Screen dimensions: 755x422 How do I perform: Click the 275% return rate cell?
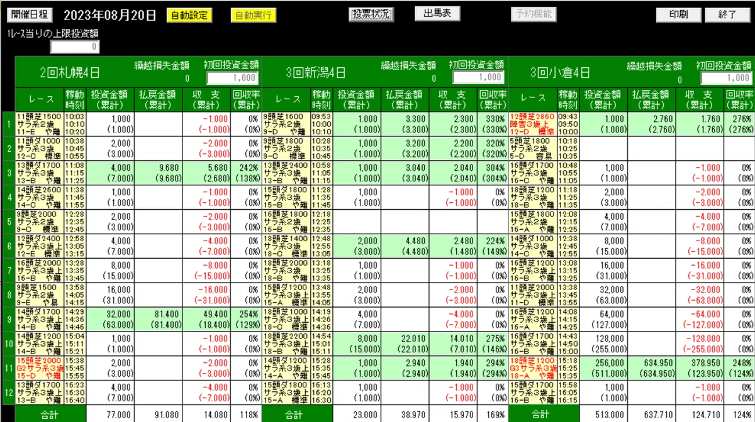coord(492,344)
